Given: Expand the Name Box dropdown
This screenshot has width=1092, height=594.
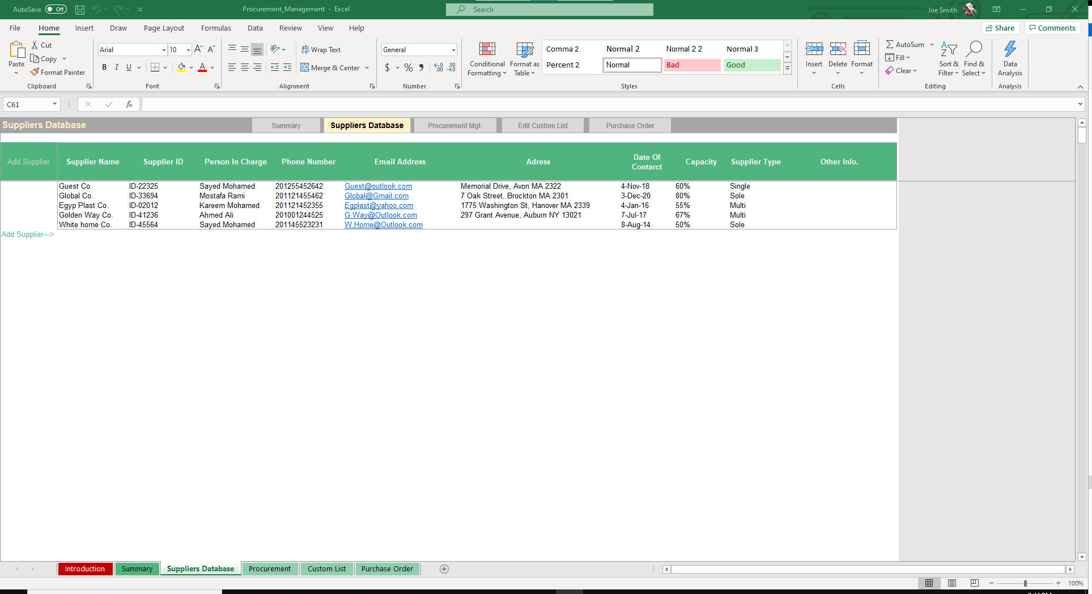Looking at the screenshot, I should [54, 104].
